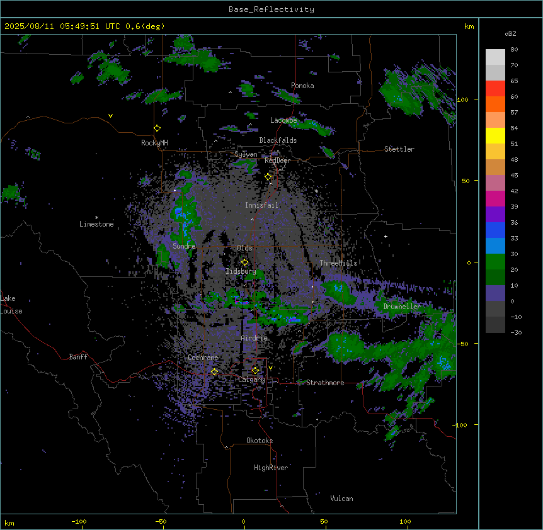Select the dark orange swatch in dBZ legend
This screenshot has width=543, height=530.
pos(495,104)
